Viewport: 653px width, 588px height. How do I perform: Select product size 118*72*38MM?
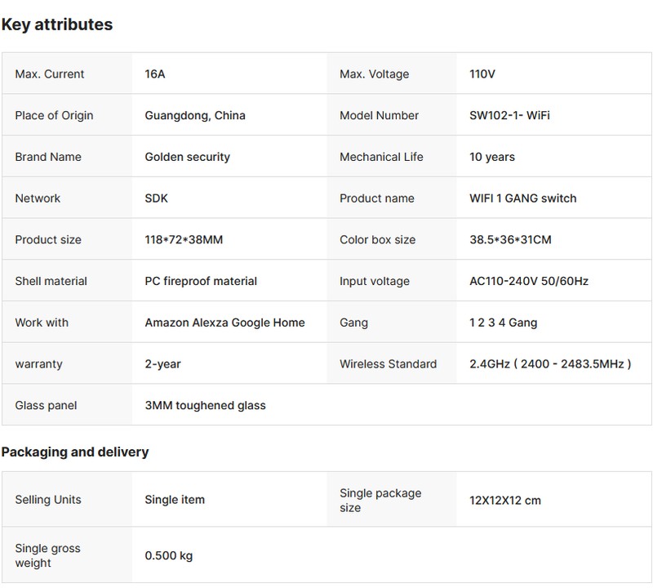coord(184,240)
